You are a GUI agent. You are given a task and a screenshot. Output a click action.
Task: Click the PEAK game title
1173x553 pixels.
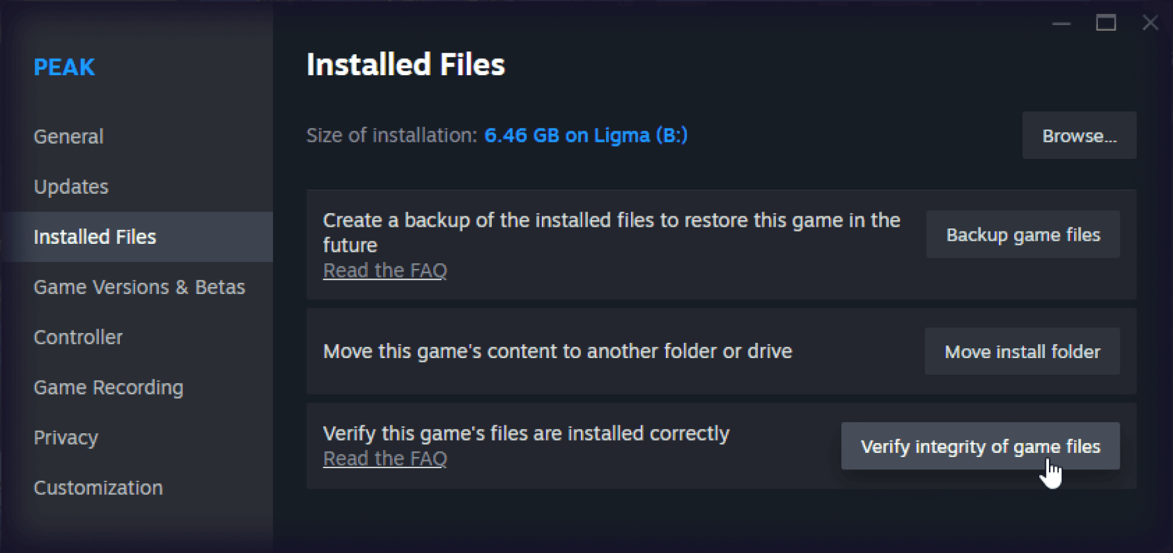click(x=64, y=67)
